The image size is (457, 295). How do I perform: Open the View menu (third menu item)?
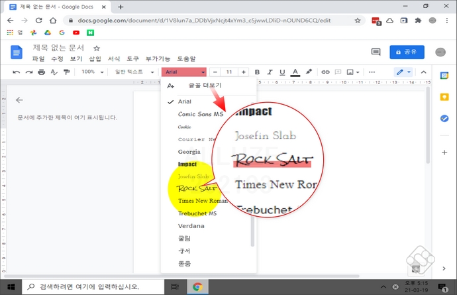coord(76,58)
